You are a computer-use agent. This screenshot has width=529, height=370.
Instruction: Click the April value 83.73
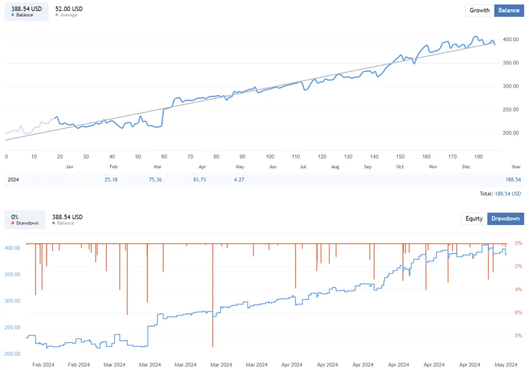point(199,180)
